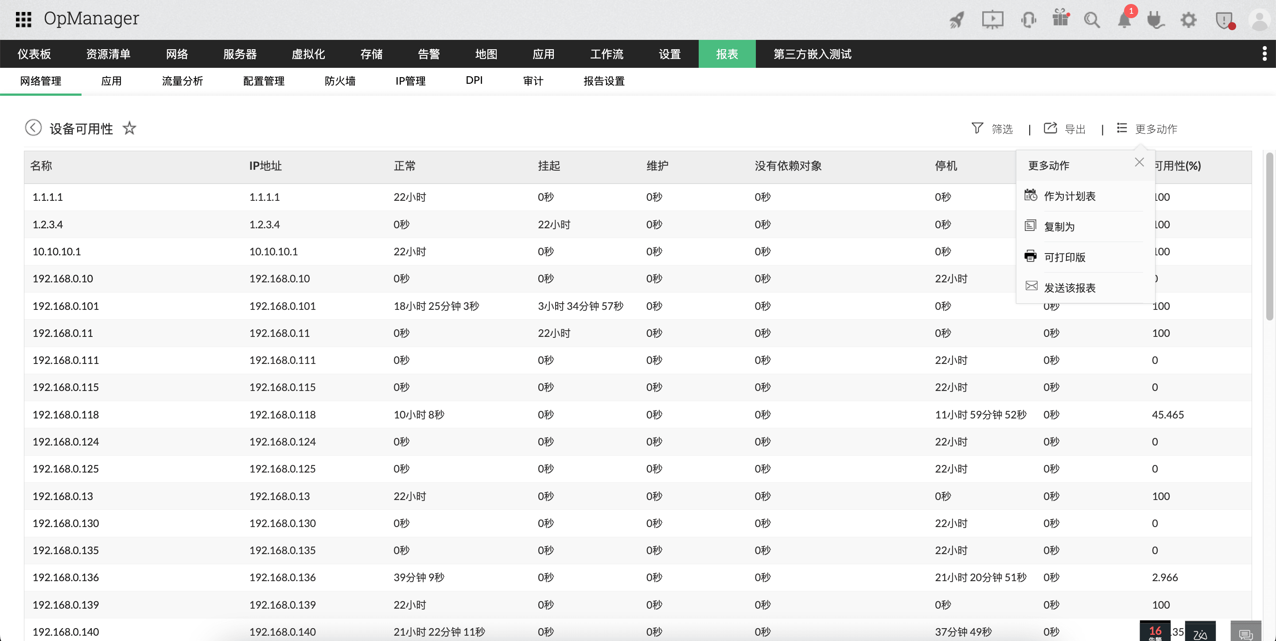Open the settings gear icon

point(1188,20)
